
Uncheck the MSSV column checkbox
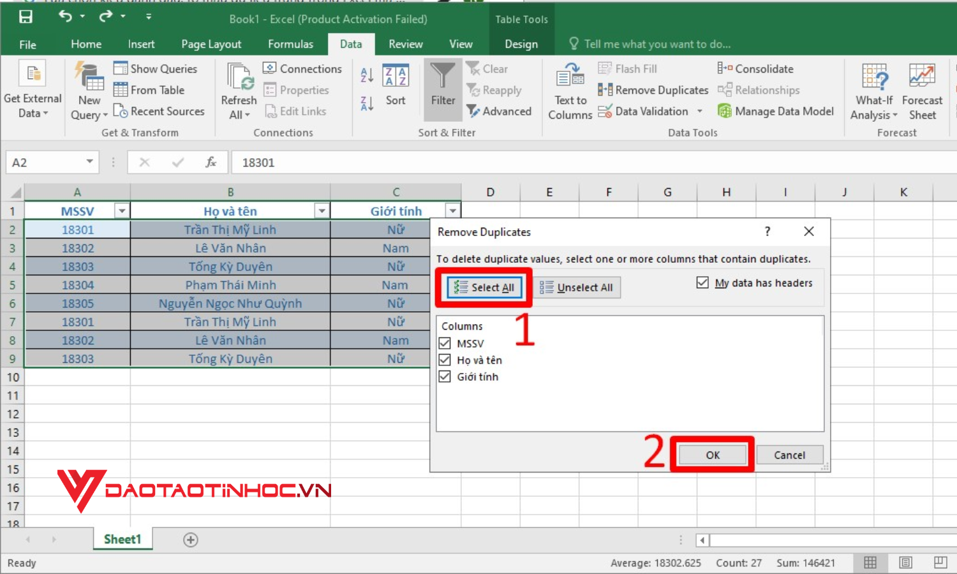(445, 343)
